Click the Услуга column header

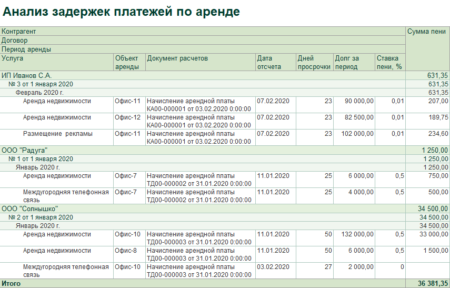coord(57,62)
